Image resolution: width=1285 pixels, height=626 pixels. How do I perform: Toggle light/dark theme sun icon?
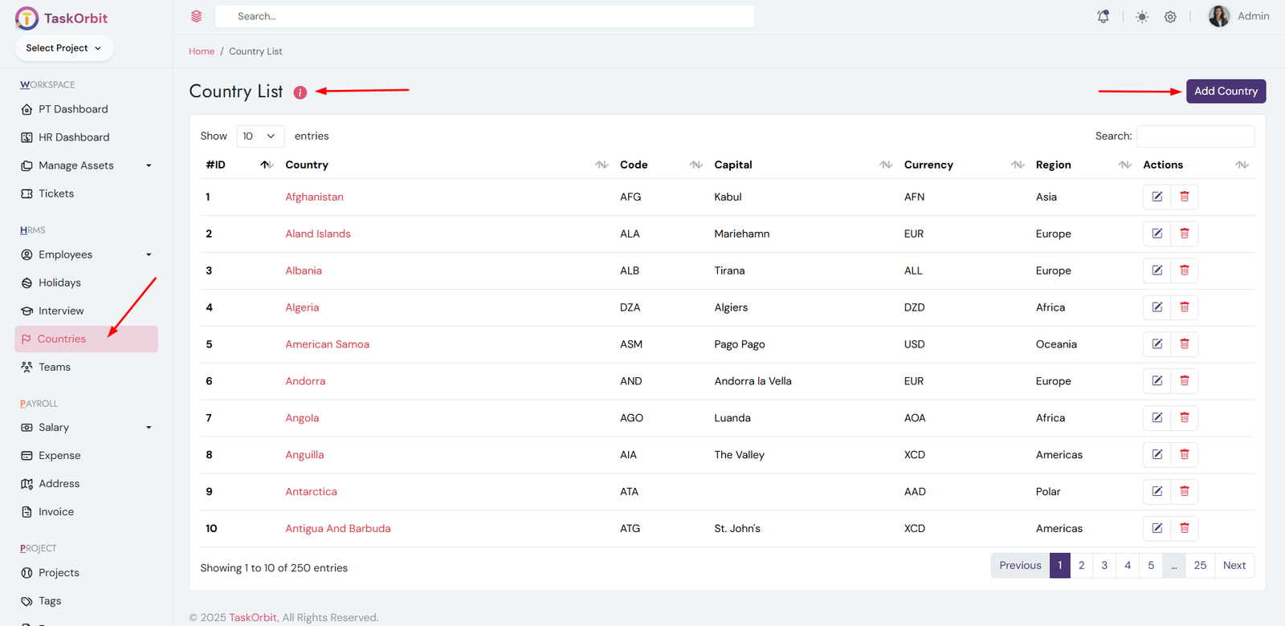tap(1142, 17)
